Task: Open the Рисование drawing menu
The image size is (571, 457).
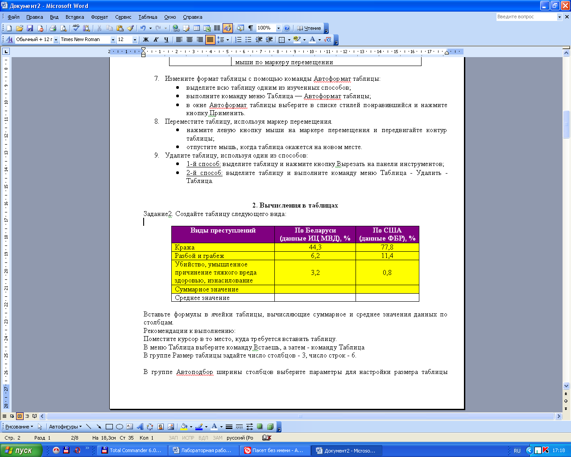Action: 19,427
